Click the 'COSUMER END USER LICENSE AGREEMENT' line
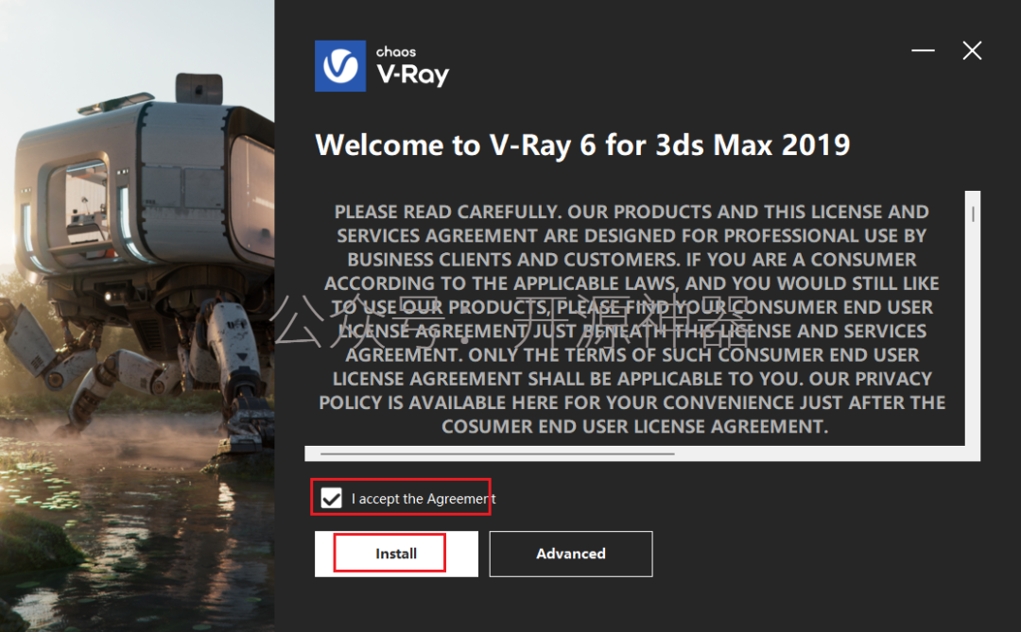The width and height of the screenshot is (1021, 632). click(x=635, y=426)
